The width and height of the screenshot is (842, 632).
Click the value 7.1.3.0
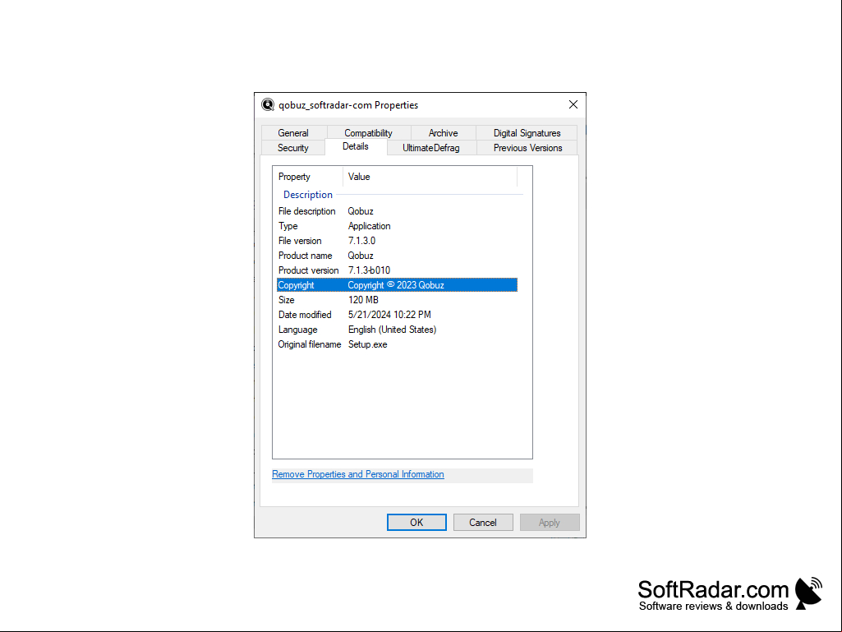point(361,241)
